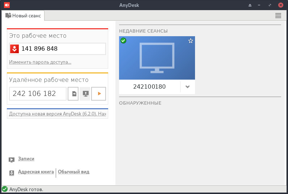
Task: Connect to remote desk with play arrow
Action: 99,94
